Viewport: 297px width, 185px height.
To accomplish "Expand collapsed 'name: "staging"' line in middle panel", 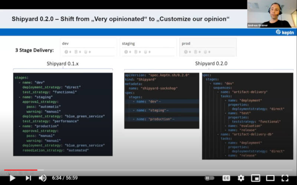I will point(151,110).
